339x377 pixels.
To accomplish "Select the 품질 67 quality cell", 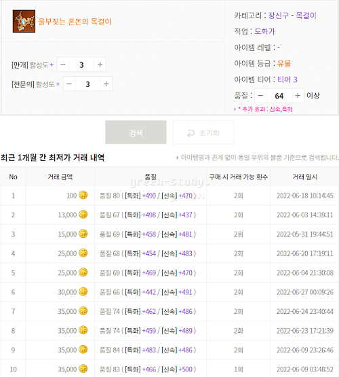I will tap(151, 215).
